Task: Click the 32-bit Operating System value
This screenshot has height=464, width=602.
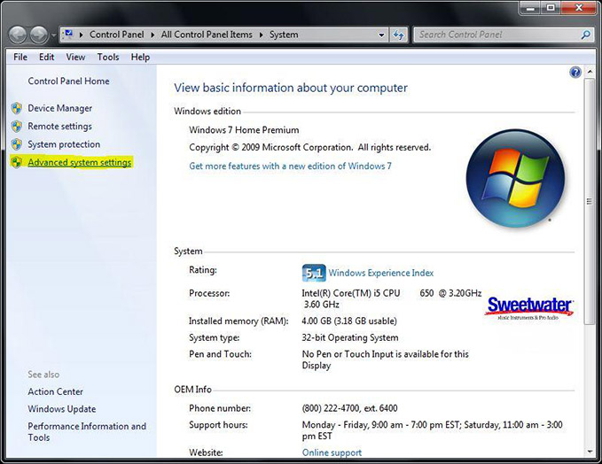Action: pyautogui.click(x=349, y=337)
